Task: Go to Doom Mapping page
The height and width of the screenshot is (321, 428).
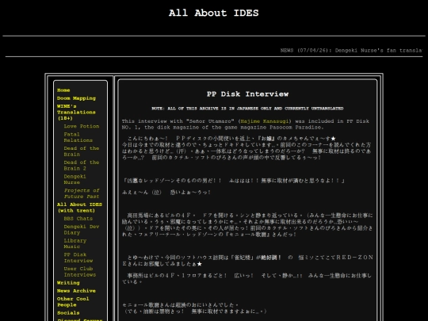Action: pos(76,98)
